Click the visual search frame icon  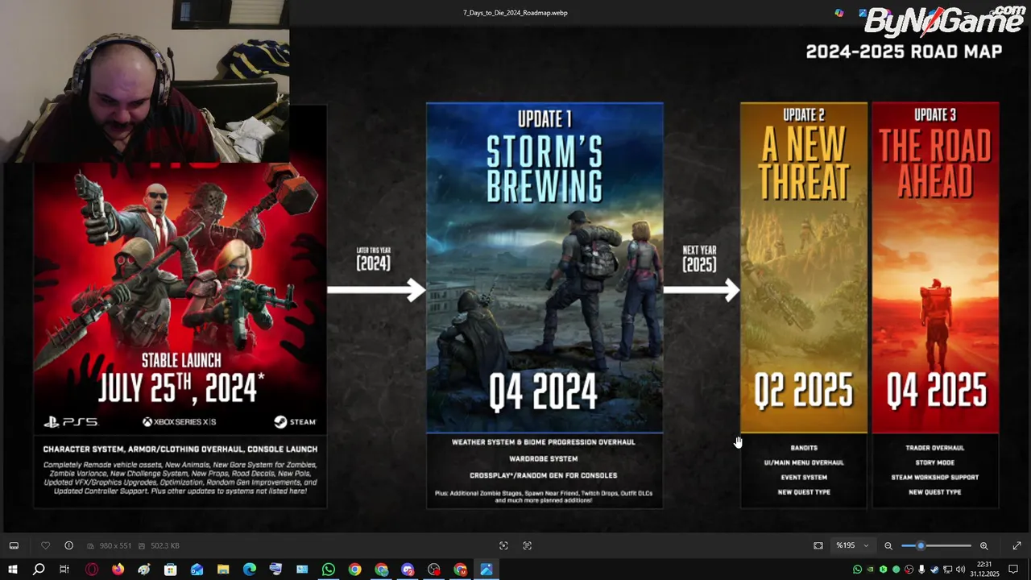tap(503, 545)
